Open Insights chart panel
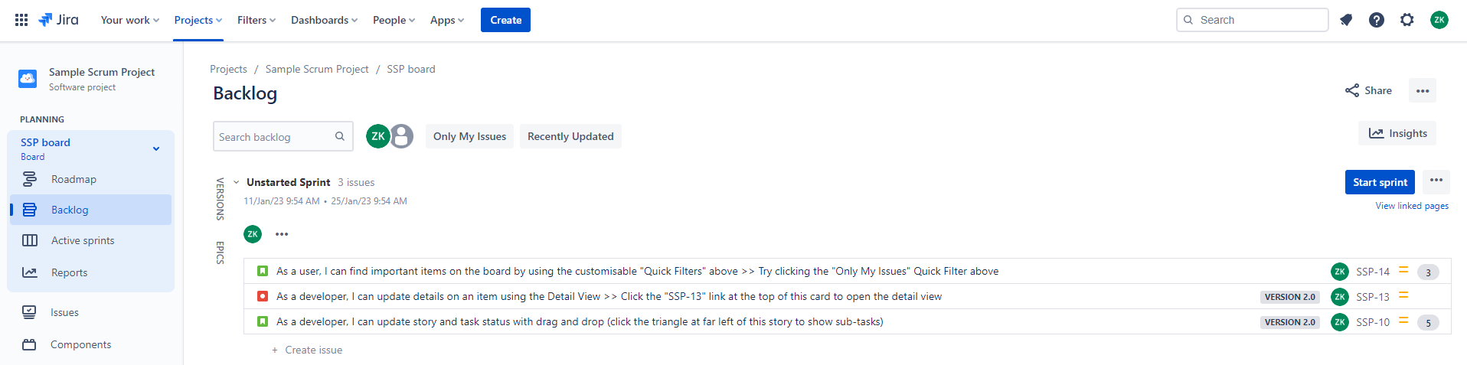 (1397, 133)
